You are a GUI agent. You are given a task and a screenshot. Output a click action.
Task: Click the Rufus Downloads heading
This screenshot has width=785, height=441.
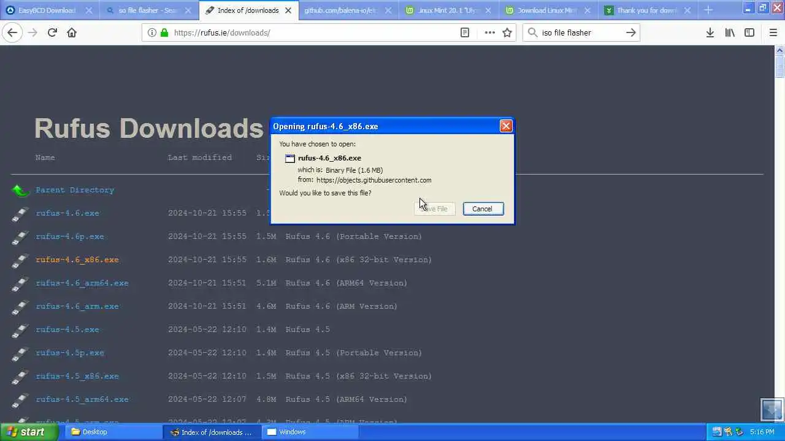point(149,129)
